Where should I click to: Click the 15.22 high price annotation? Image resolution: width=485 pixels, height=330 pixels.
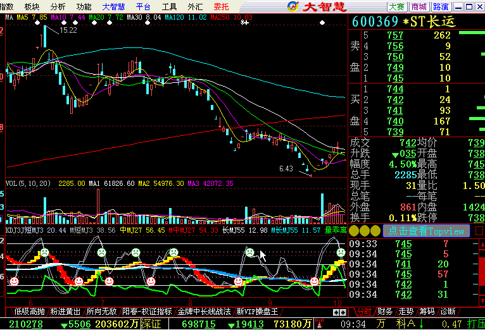click(68, 30)
